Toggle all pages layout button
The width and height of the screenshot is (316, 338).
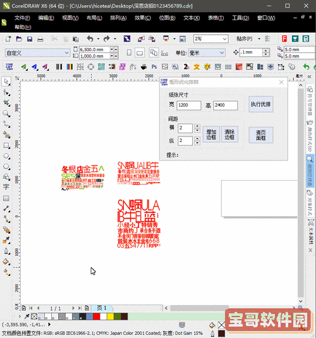pos(154,53)
